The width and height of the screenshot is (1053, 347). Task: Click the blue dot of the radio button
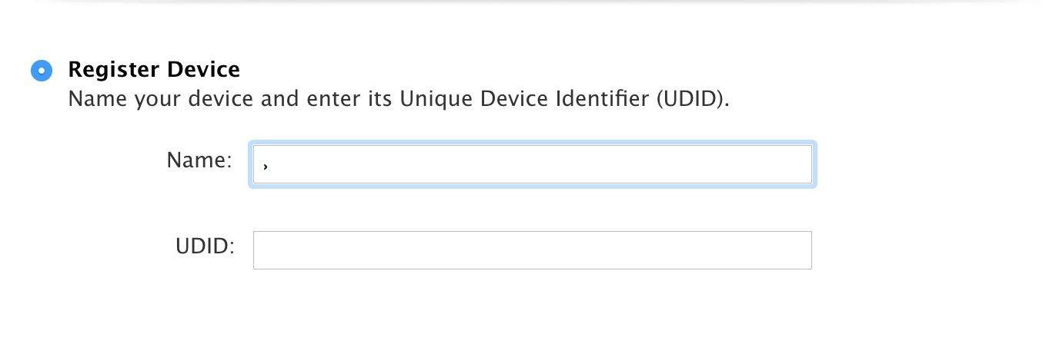[41, 71]
